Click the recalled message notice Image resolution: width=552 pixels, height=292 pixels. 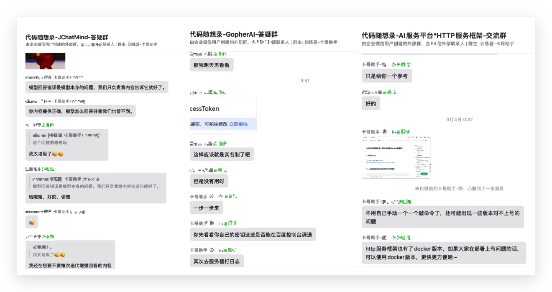[x=459, y=189]
